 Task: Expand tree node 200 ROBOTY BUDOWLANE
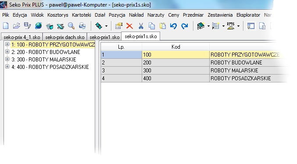coord(7,51)
